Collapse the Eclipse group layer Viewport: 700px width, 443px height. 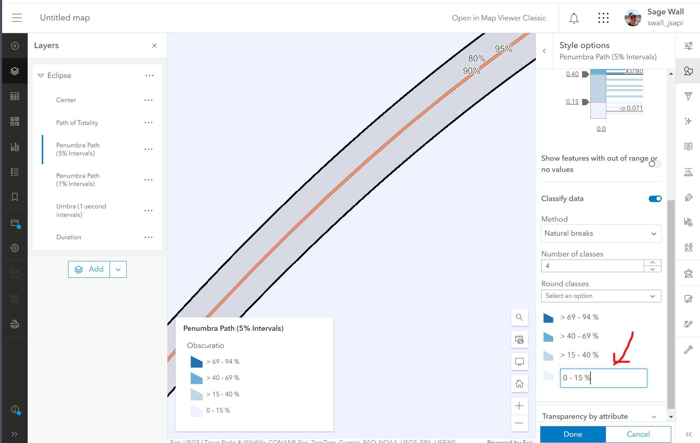tap(40, 75)
